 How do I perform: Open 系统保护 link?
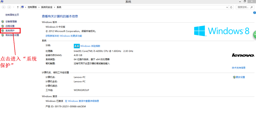[x=10, y=31]
